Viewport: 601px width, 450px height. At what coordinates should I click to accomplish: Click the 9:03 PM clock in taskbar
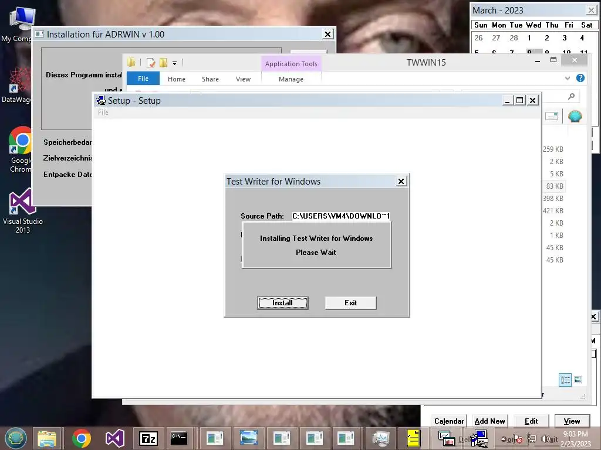pos(575,434)
